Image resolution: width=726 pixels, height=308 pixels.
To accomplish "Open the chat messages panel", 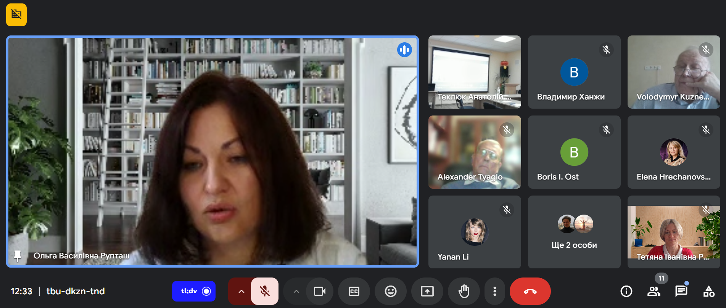I will [681, 291].
